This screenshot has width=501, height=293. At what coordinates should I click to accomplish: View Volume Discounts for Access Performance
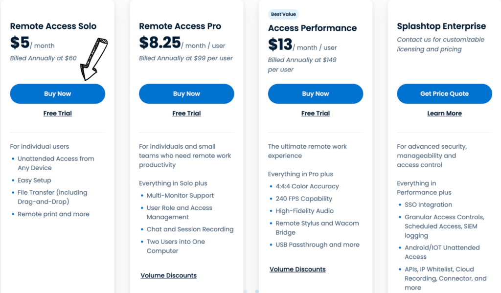[297, 269]
